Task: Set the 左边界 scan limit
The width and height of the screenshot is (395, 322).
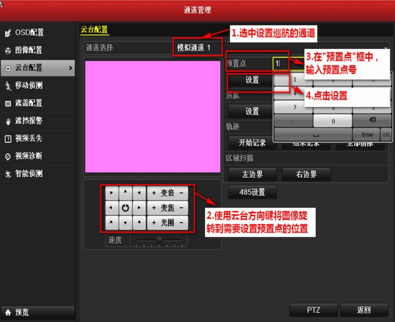Action: point(252,174)
